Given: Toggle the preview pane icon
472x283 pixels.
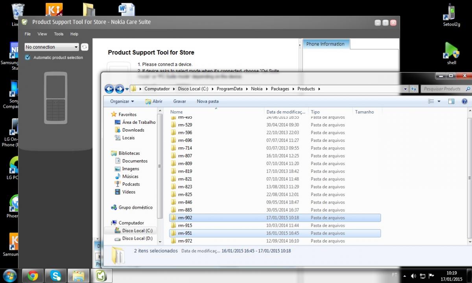Looking at the screenshot, I should pos(451,101).
